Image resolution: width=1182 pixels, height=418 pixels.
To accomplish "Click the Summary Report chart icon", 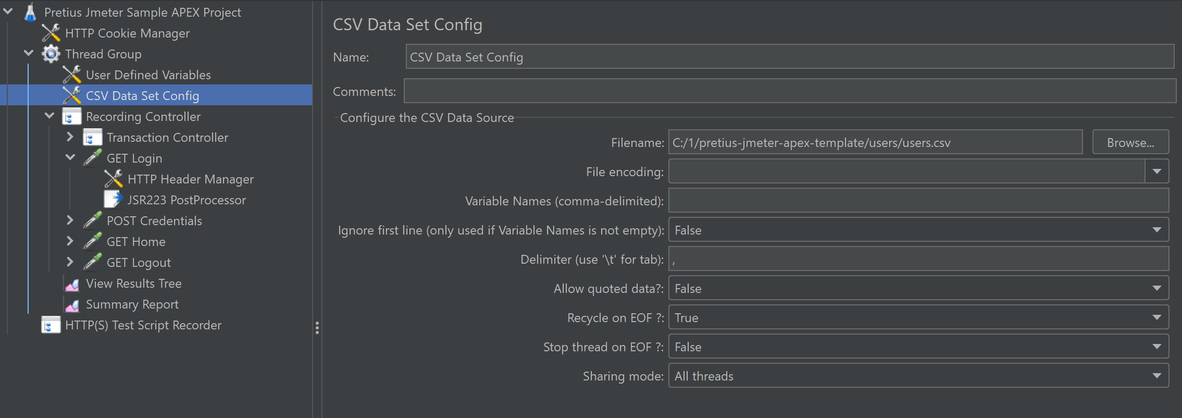I will (72, 304).
